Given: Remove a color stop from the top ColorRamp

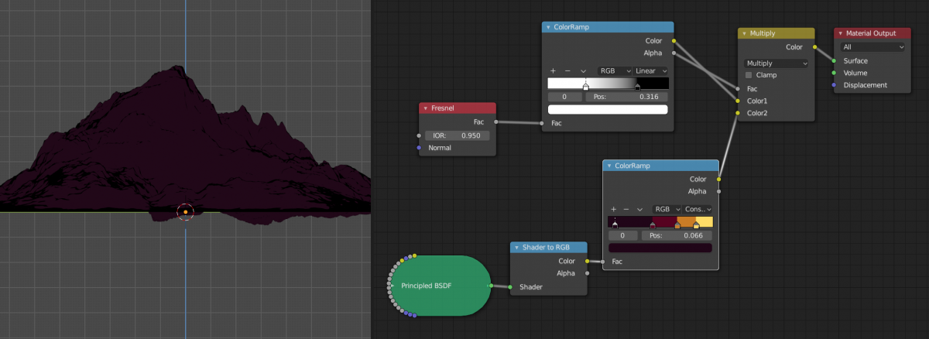Looking at the screenshot, I should point(567,70).
